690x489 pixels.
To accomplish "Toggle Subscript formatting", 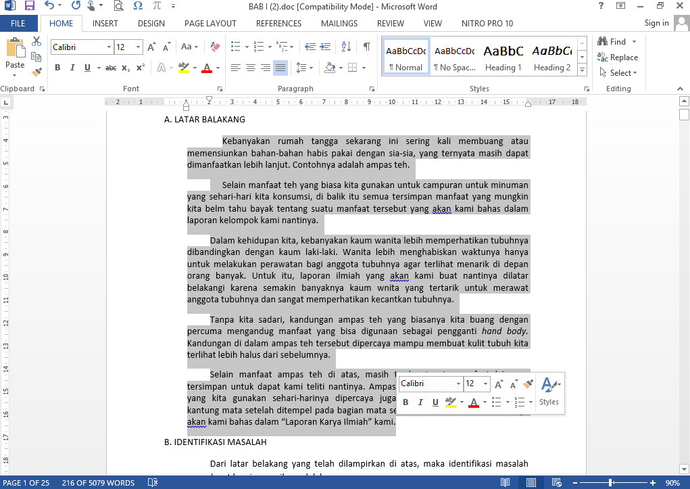I will (x=126, y=68).
